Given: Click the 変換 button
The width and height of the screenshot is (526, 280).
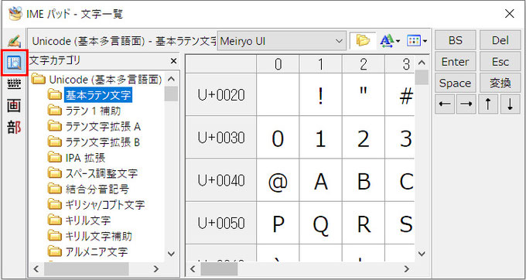Looking at the screenshot, I should click(500, 83).
